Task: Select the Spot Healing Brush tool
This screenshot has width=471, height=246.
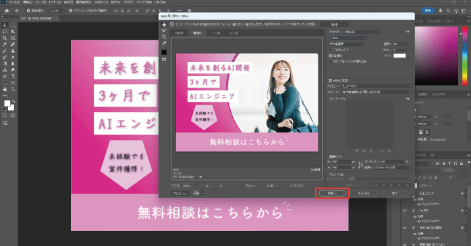Action: [13, 44]
